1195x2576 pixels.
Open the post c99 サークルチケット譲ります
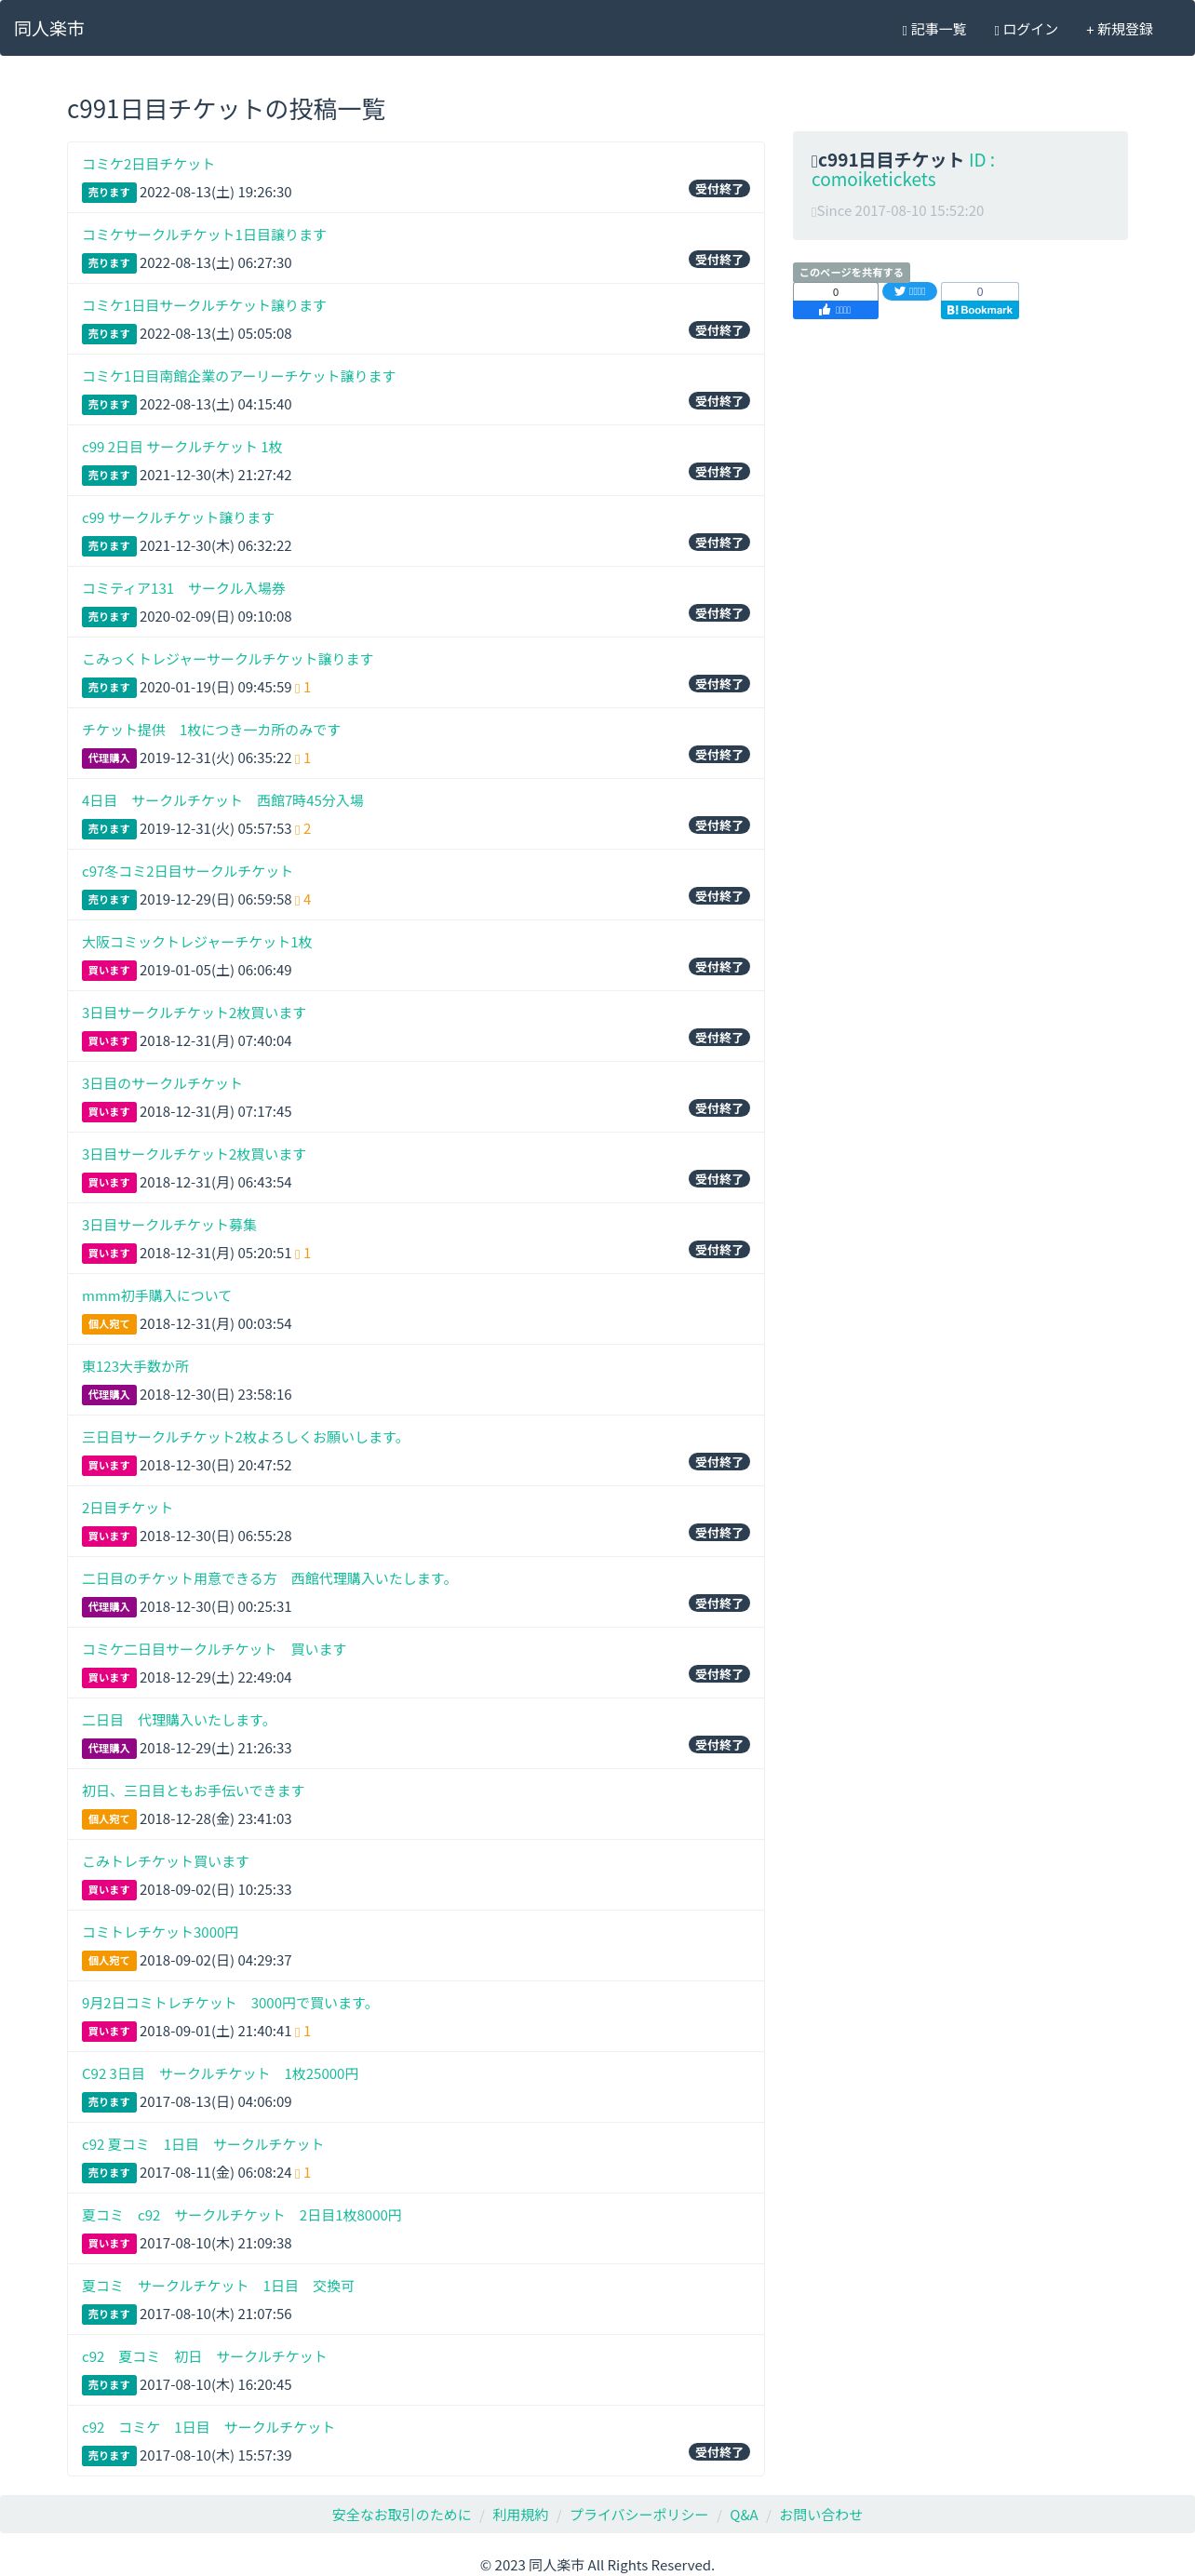pyautogui.click(x=178, y=518)
